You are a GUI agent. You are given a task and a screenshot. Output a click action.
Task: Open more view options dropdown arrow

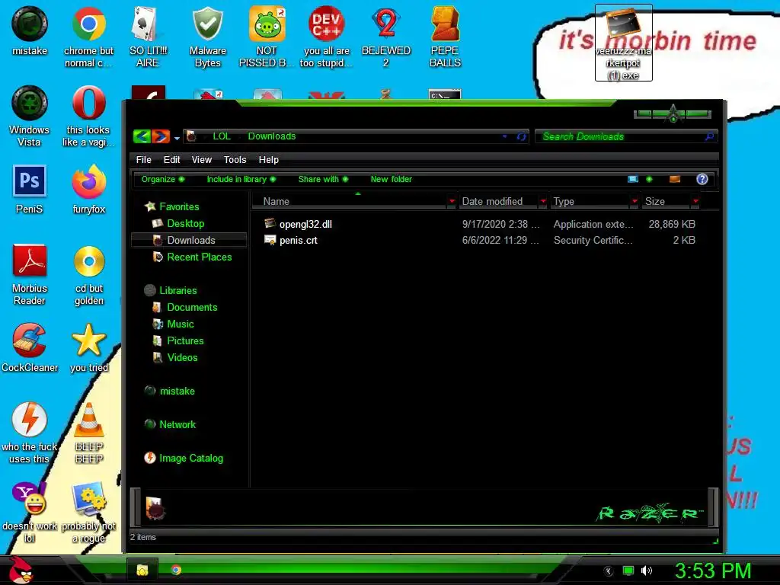pos(649,179)
